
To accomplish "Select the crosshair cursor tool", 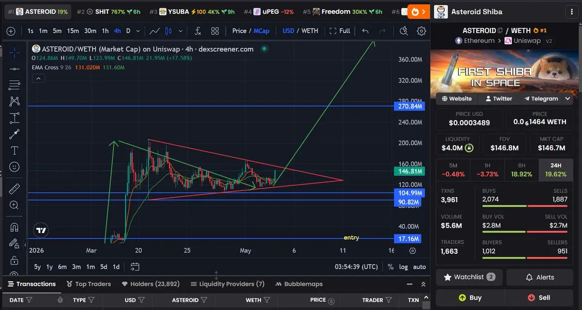I will (x=15, y=52).
